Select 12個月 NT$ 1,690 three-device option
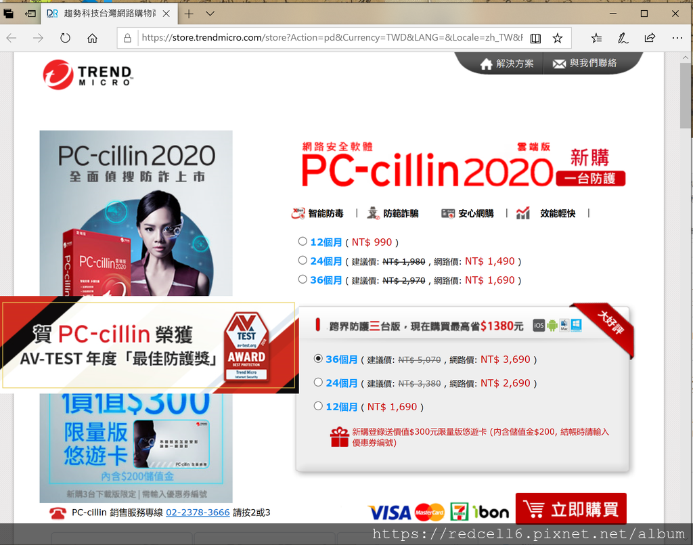Viewport: 693px width, 545px height. point(318,406)
